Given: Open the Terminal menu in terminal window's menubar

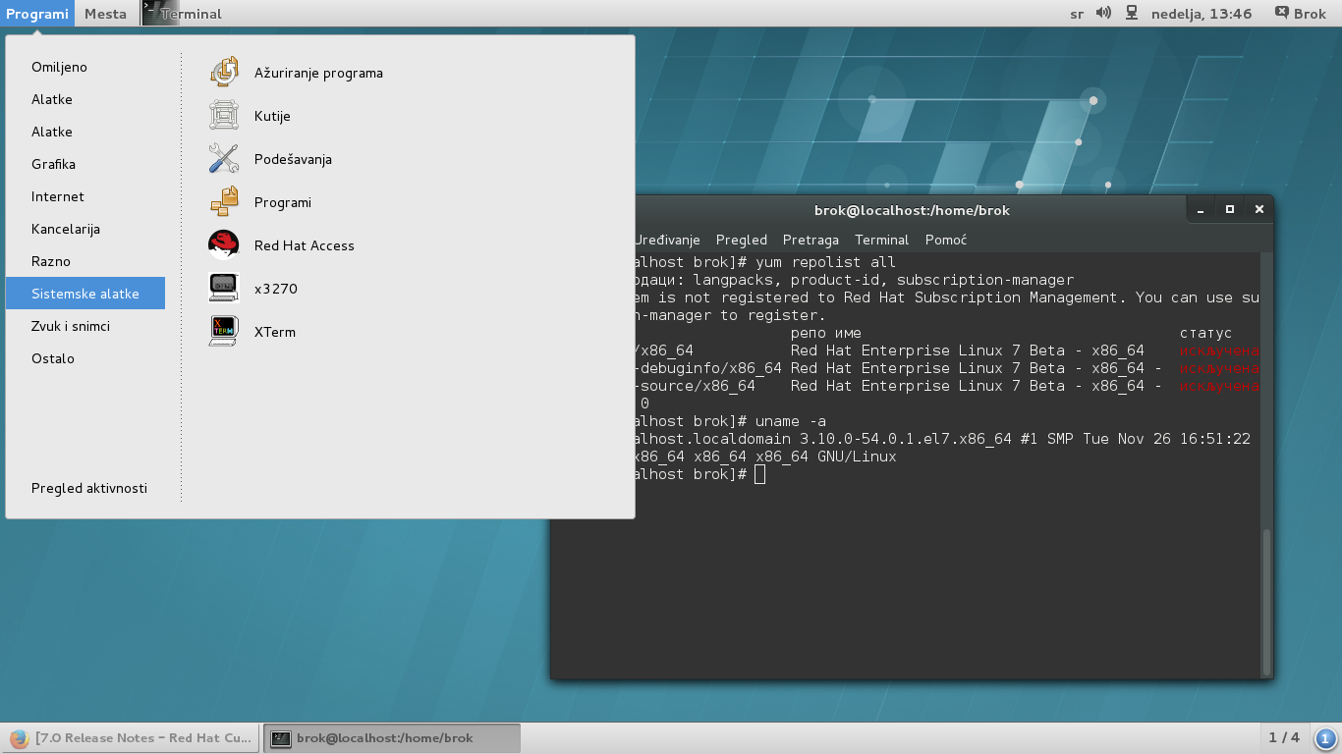Looking at the screenshot, I should (x=882, y=240).
